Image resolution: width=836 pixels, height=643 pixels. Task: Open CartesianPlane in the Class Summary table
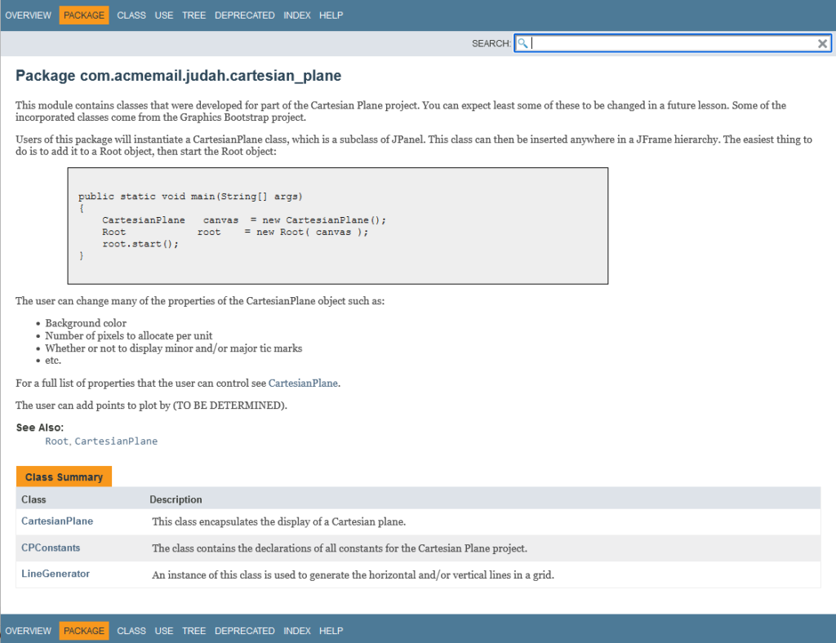point(57,521)
